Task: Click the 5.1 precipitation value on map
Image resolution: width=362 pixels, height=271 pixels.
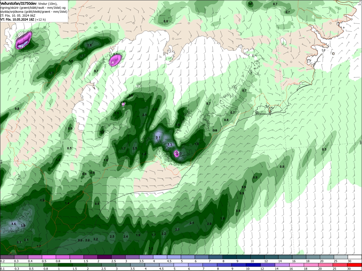Action: click(x=158, y=138)
